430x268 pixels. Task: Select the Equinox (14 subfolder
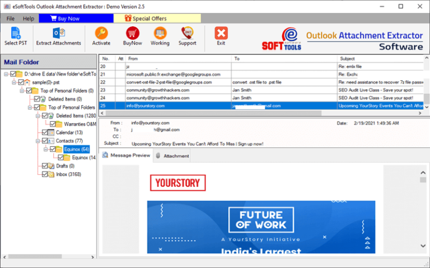83,158
